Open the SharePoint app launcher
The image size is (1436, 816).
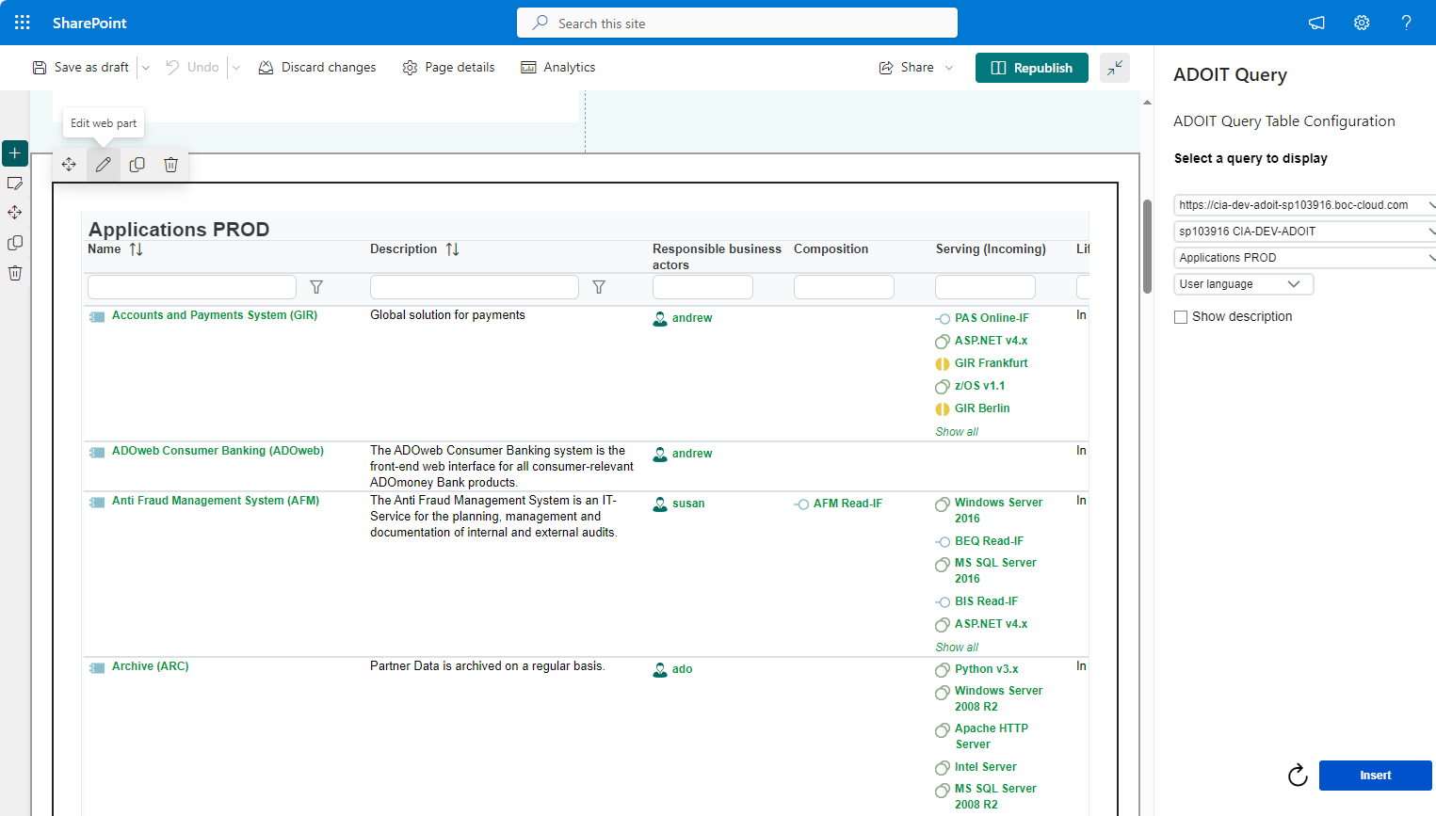(x=23, y=23)
